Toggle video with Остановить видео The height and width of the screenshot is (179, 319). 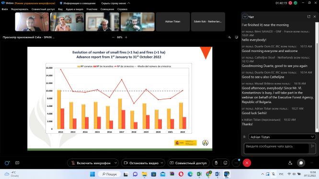click(141, 163)
